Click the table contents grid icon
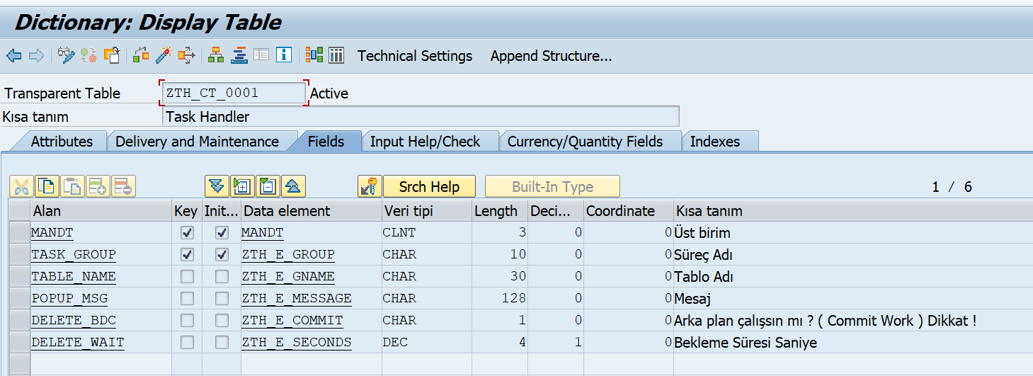This screenshot has width=1033, height=376. pyautogui.click(x=336, y=55)
